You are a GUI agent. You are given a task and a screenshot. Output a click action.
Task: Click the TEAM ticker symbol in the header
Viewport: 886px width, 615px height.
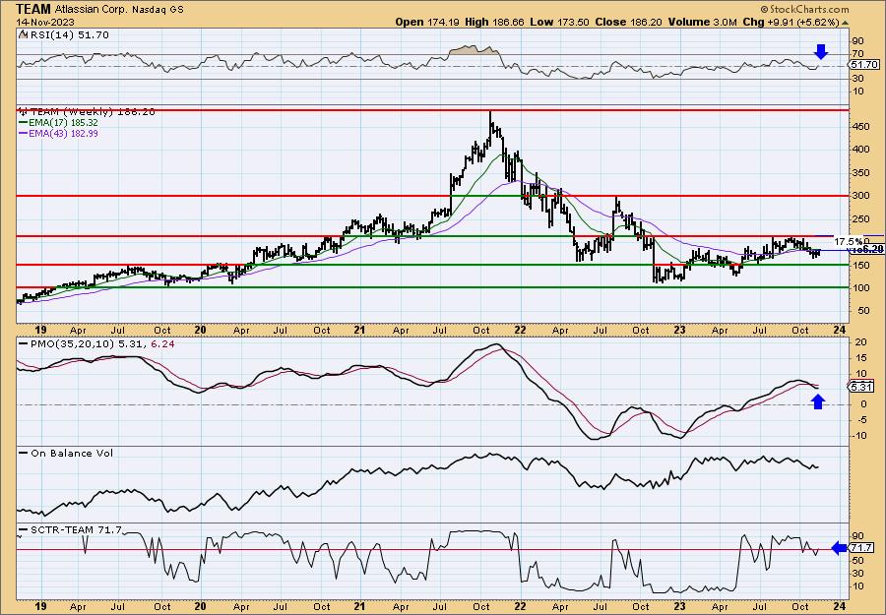coord(33,9)
